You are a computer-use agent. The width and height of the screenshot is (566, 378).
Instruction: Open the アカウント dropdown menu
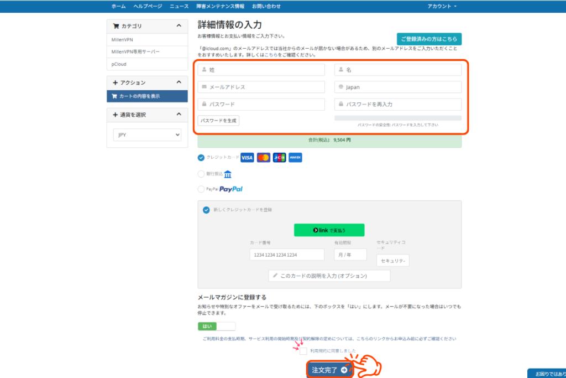point(442,6)
